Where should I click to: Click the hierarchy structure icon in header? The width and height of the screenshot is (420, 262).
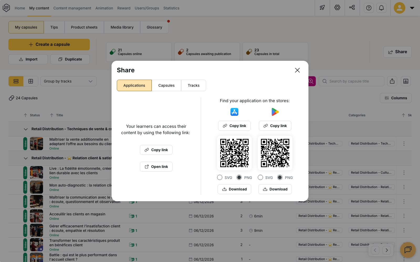click(x=352, y=8)
